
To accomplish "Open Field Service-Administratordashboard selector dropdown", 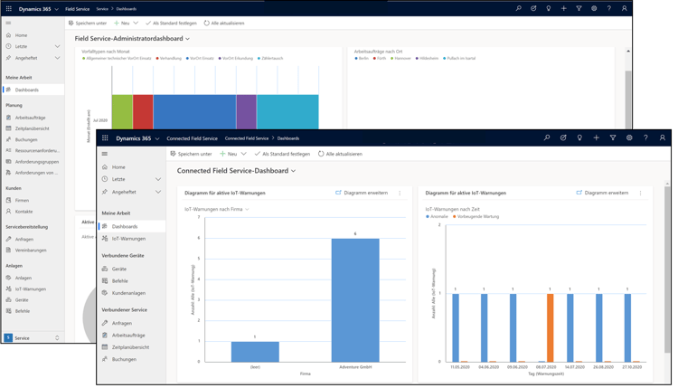I will click(x=188, y=39).
